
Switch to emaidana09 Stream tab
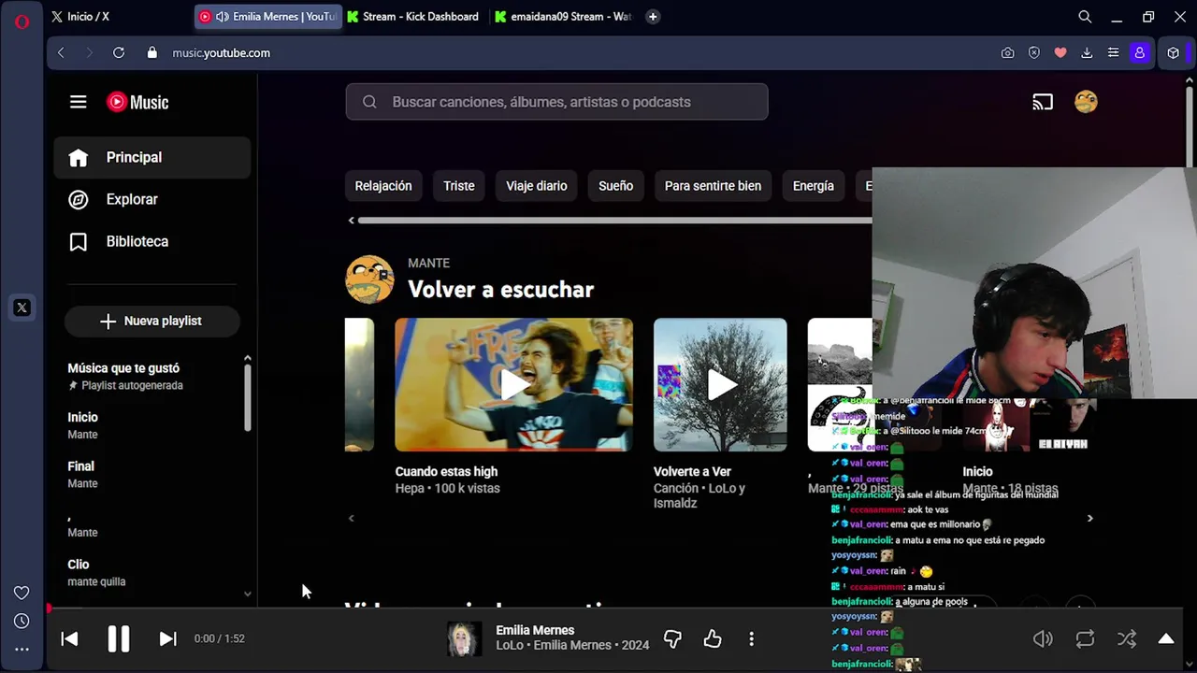point(564,17)
